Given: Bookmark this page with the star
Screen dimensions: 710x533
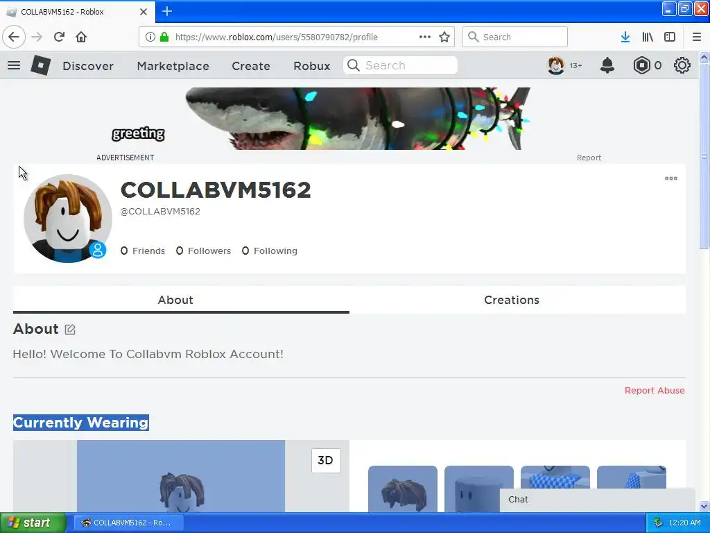Looking at the screenshot, I should click(444, 37).
